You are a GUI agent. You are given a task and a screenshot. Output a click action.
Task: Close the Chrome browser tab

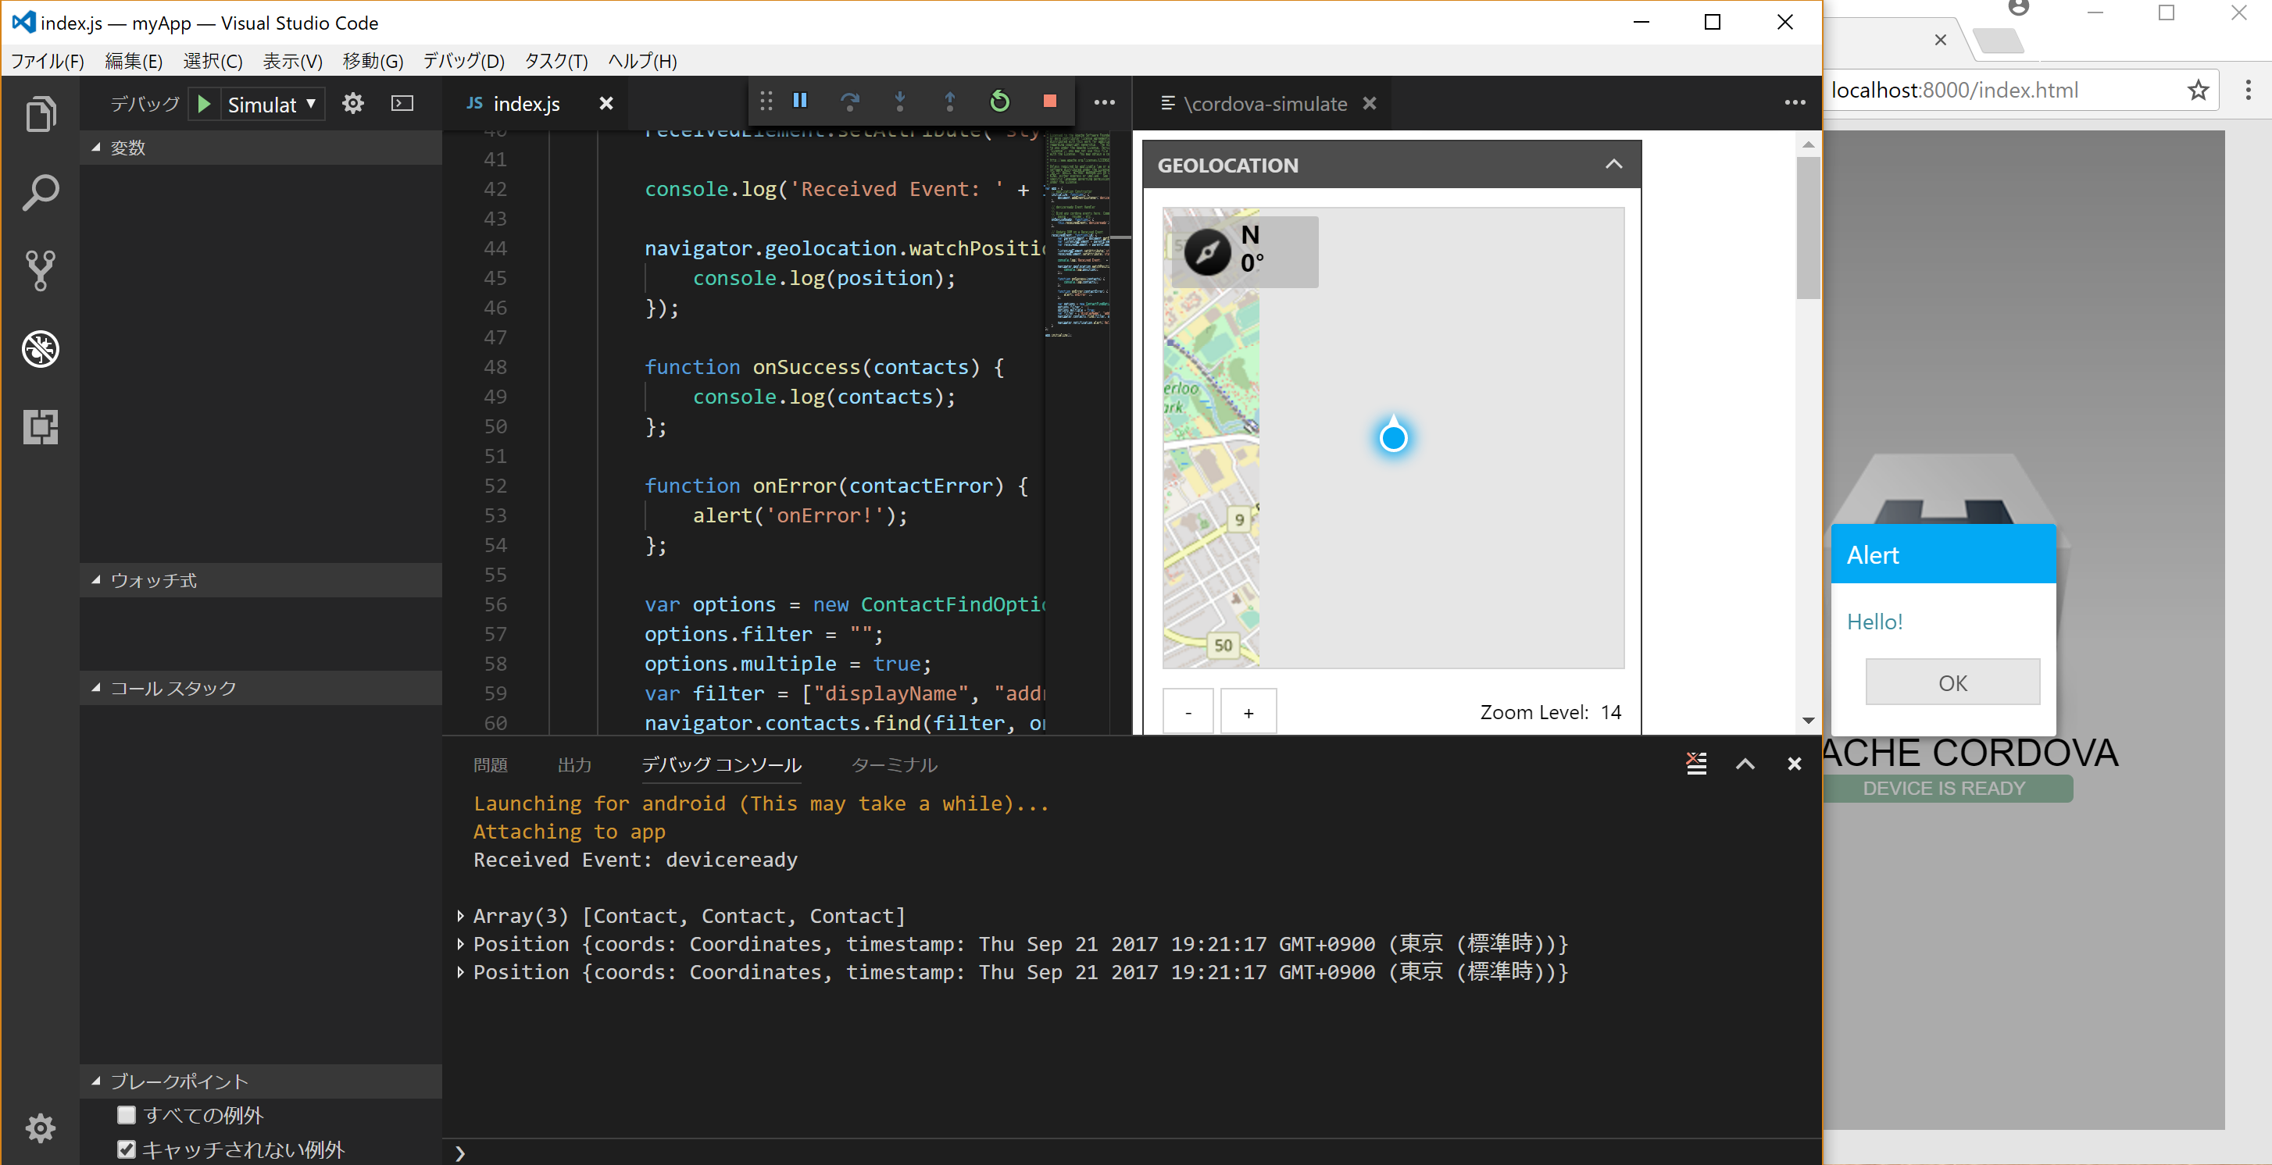[x=1941, y=40]
